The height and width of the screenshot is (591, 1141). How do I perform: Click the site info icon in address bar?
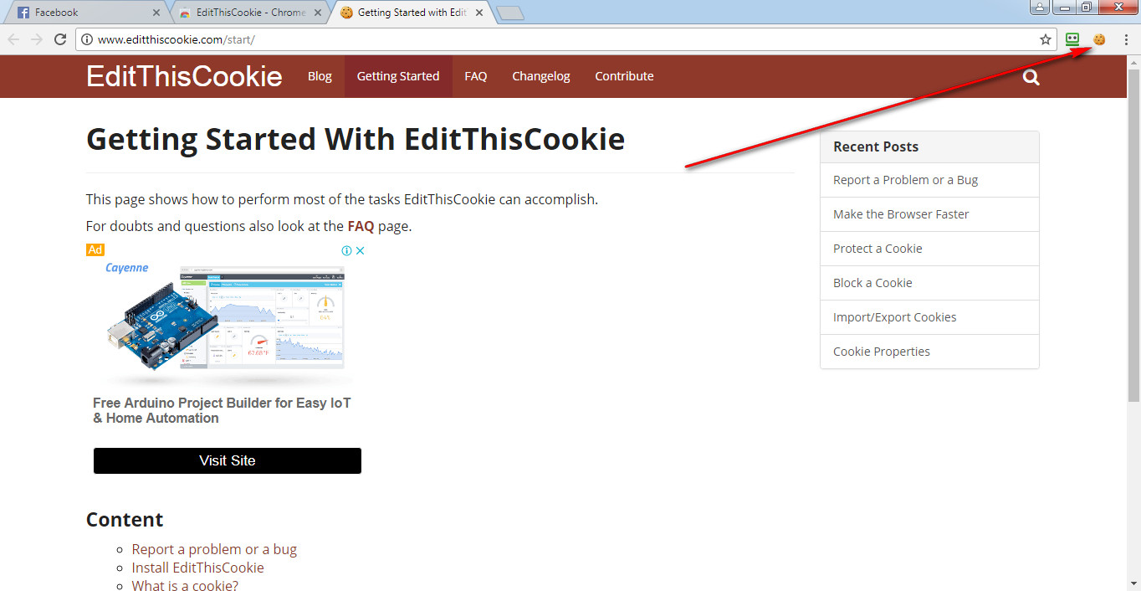coord(87,39)
